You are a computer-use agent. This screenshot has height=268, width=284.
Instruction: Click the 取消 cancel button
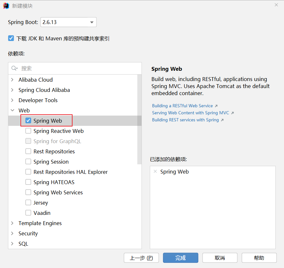tap(220, 258)
